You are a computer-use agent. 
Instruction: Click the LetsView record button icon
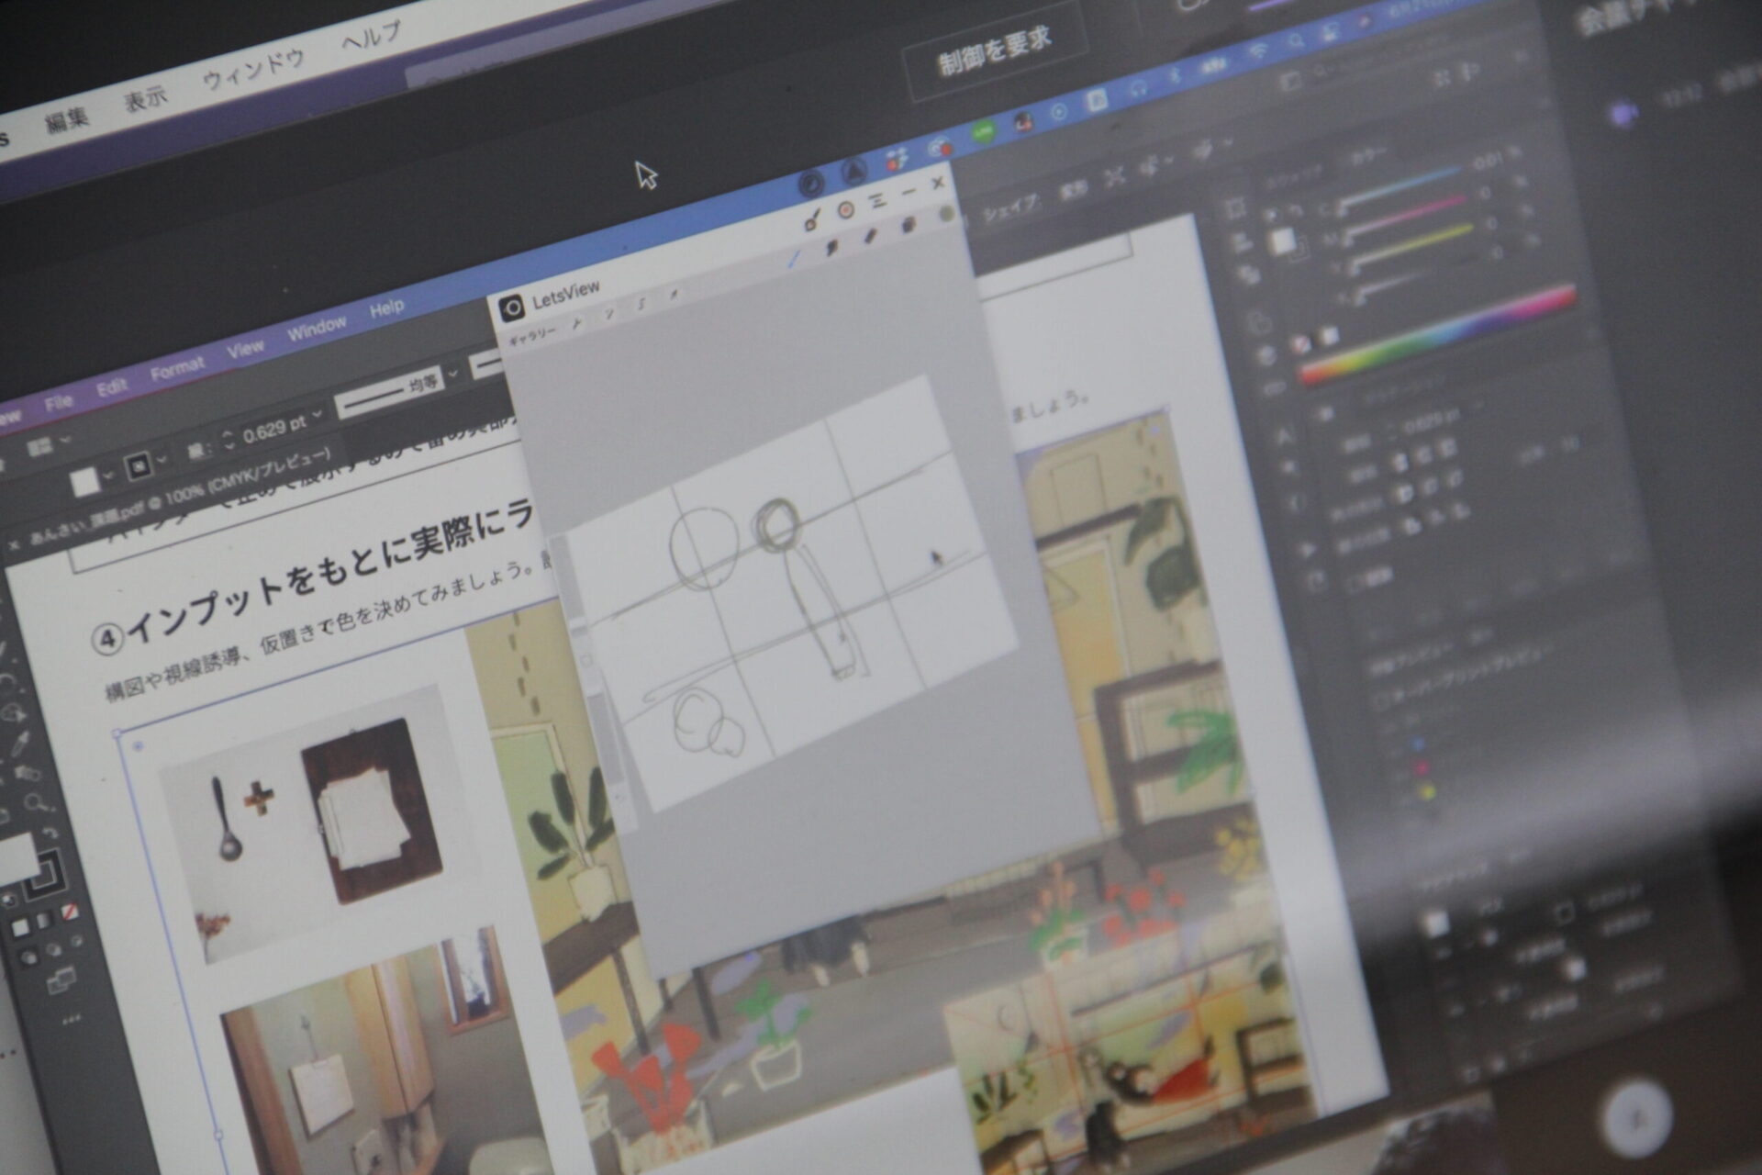(846, 210)
